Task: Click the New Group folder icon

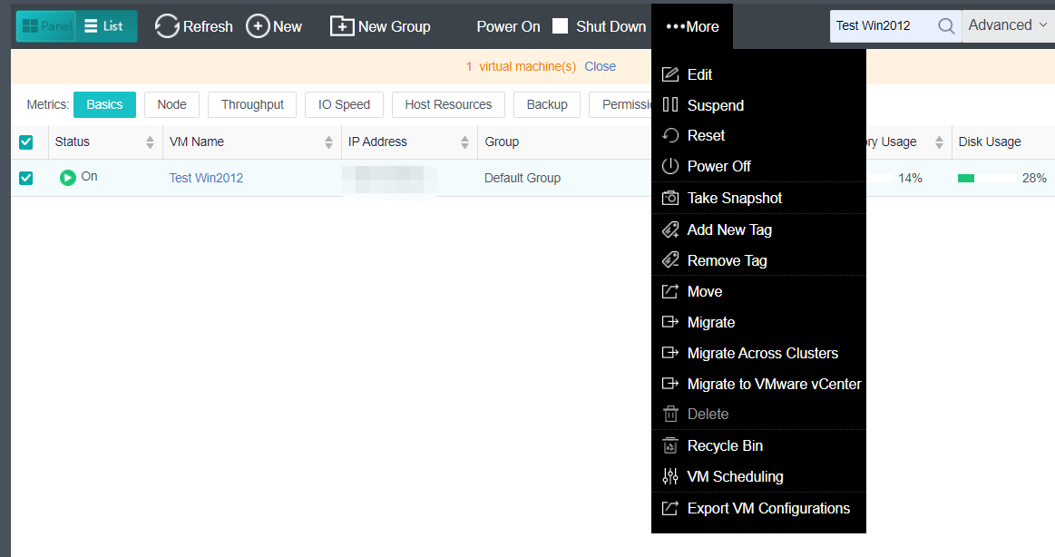Action: (341, 26)
